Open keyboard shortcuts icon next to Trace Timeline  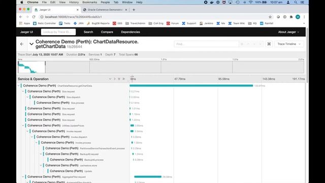(269, 44)
